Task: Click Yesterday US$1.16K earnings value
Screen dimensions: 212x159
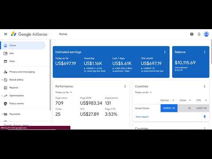Action: pos(93,64)
